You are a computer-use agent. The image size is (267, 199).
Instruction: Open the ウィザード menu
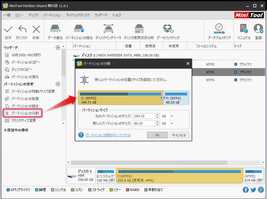[101, 15]
